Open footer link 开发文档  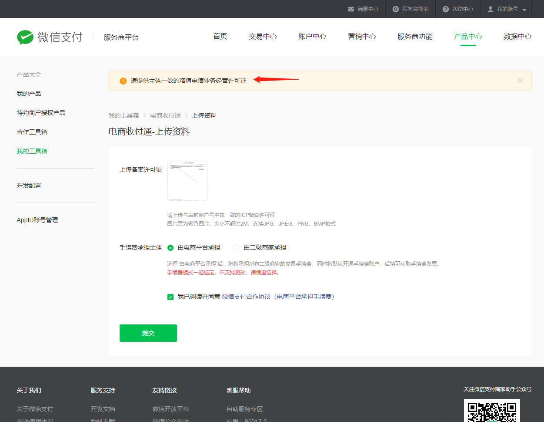tap(103, 409)
